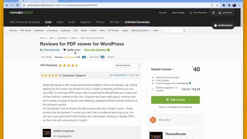Select WordPress in the category bar
This screenshot has height=139, width=247.
point(39,31)
